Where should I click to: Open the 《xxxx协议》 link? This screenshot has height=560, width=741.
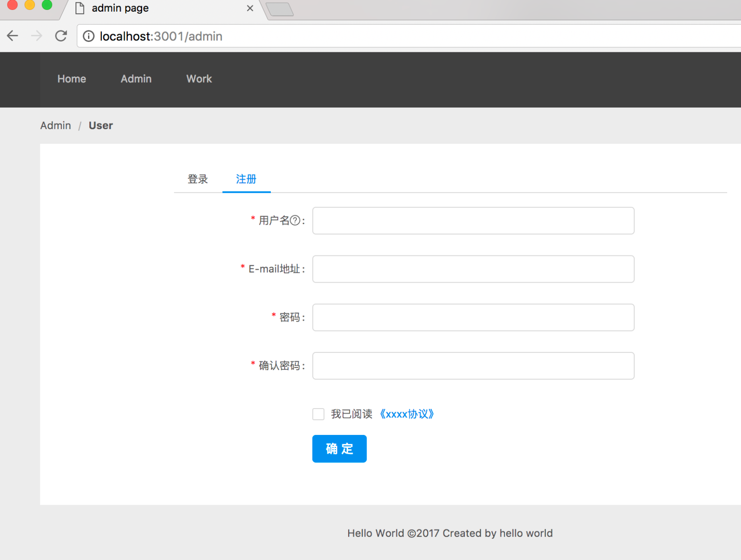(x=407, y=414)
